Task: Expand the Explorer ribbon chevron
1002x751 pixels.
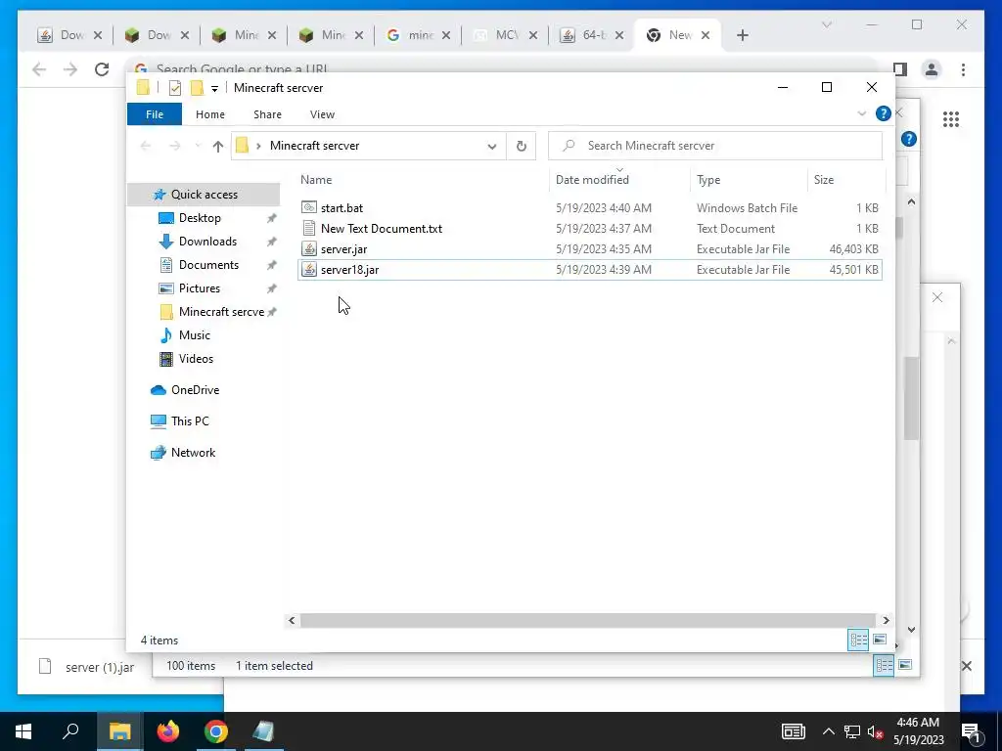Action: [x=861, y=113]
